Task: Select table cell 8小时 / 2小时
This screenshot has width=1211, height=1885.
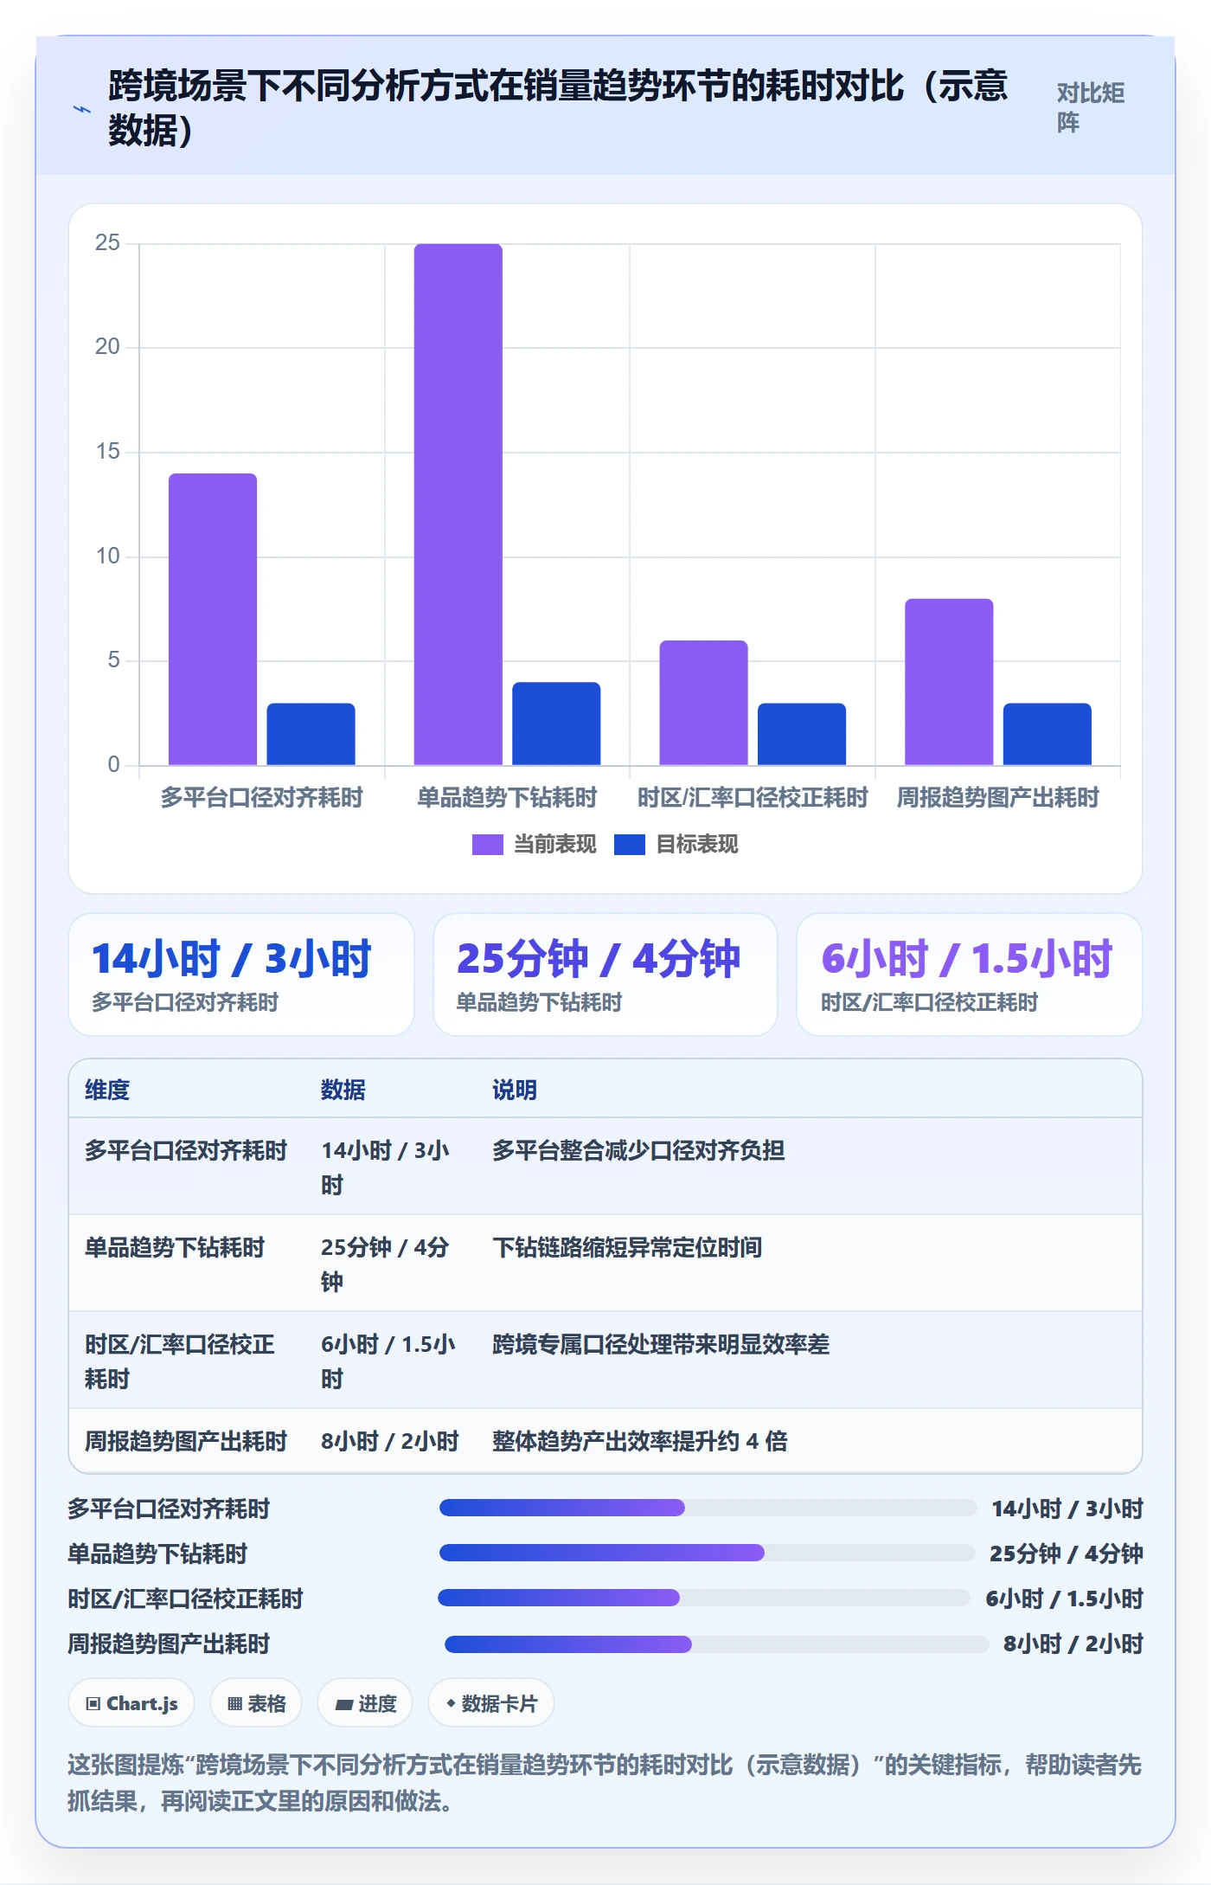Action: pos(390,1441)
